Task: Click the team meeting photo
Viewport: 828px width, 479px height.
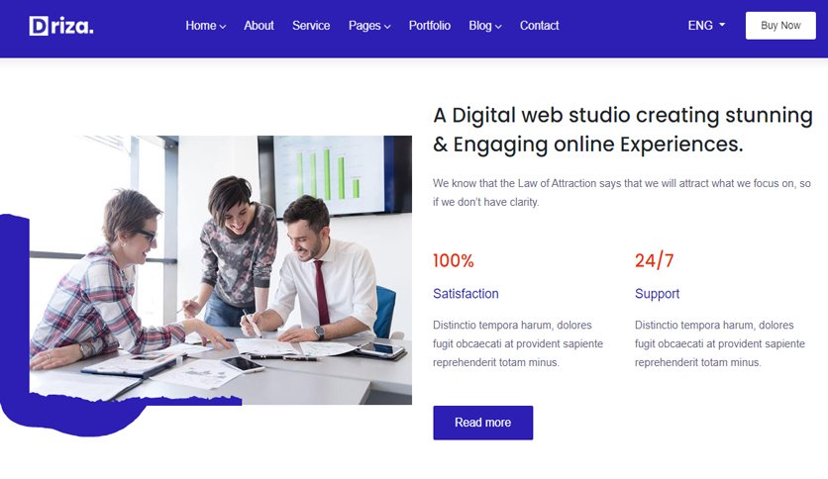Action: [221, 270]
